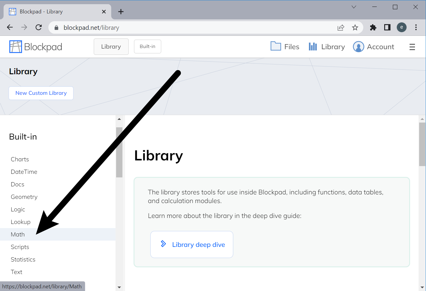Toggle the browser side panel
The image size is (426, 291).
(387, 27)
